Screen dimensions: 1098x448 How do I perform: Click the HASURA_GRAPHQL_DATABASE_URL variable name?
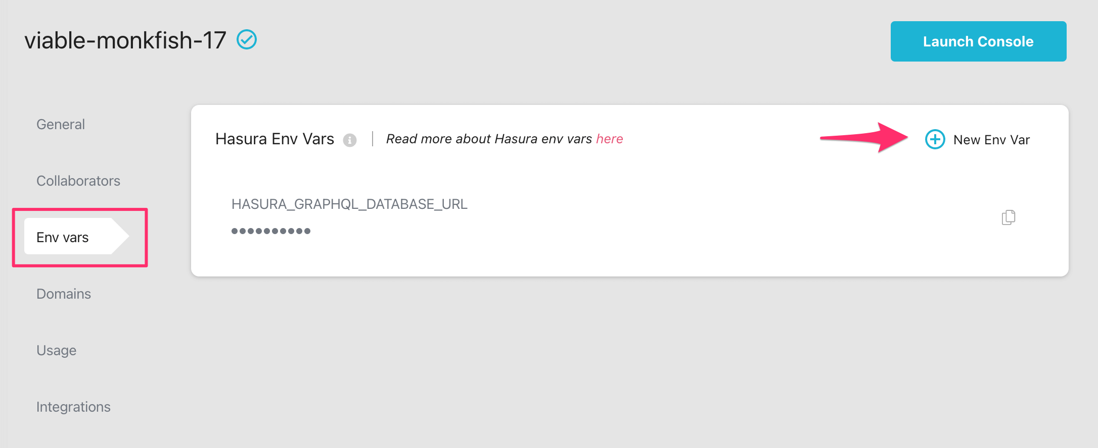349,204
